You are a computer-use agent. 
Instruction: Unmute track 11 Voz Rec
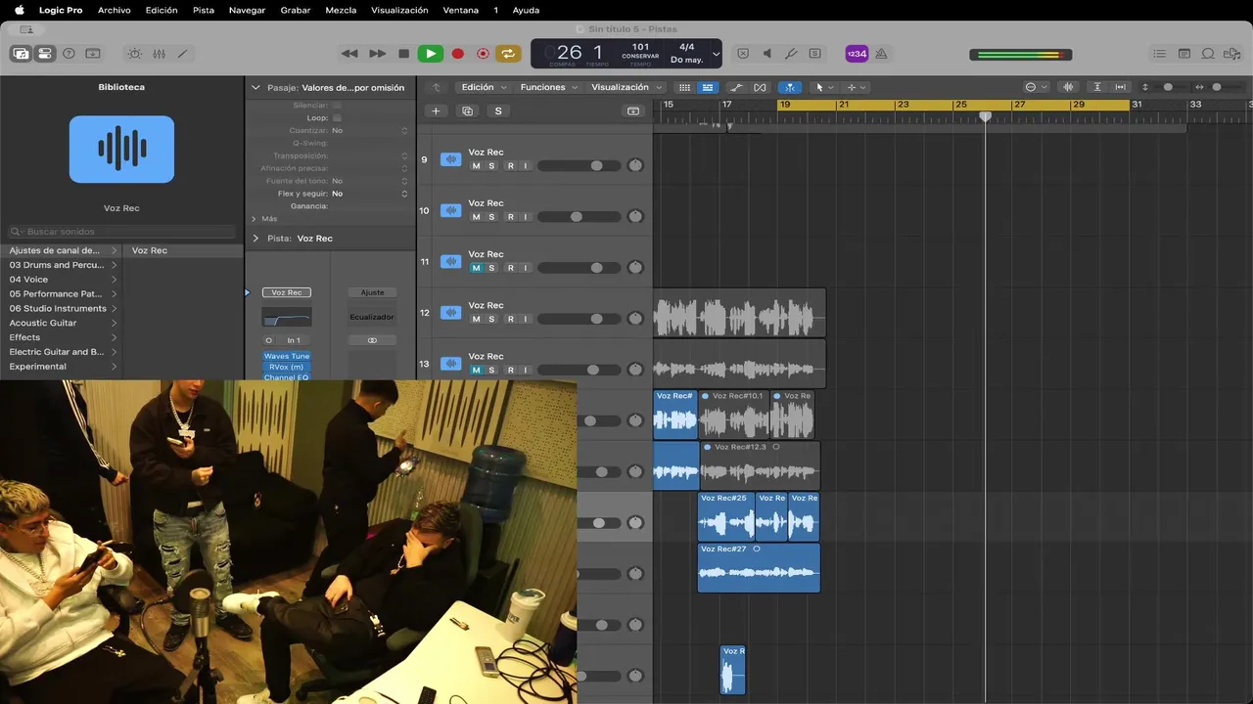pyautogui.click(x=476, y=268)
